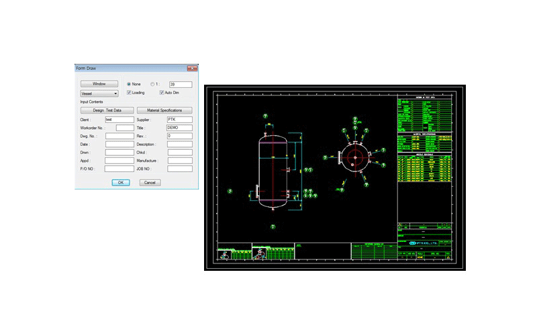Click the Chkd field
537x336 pixels.
[x=180, y=153]
